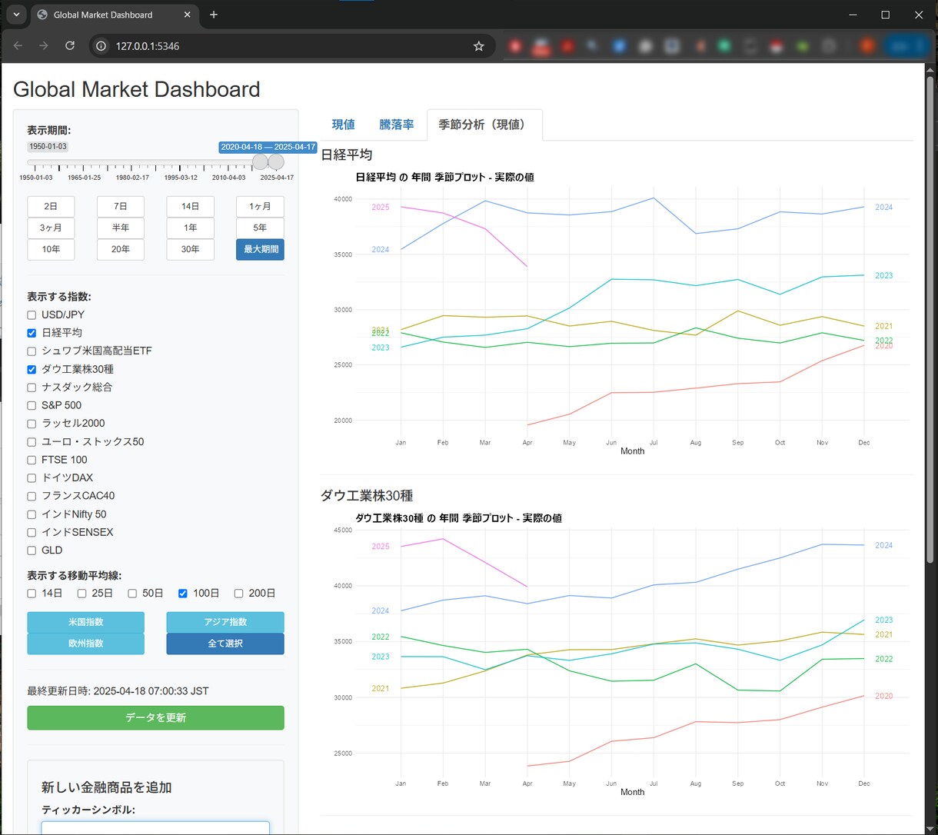Screen dimensions: 938x835
Task: Click the 5年 period button
Action: (260, 228)
